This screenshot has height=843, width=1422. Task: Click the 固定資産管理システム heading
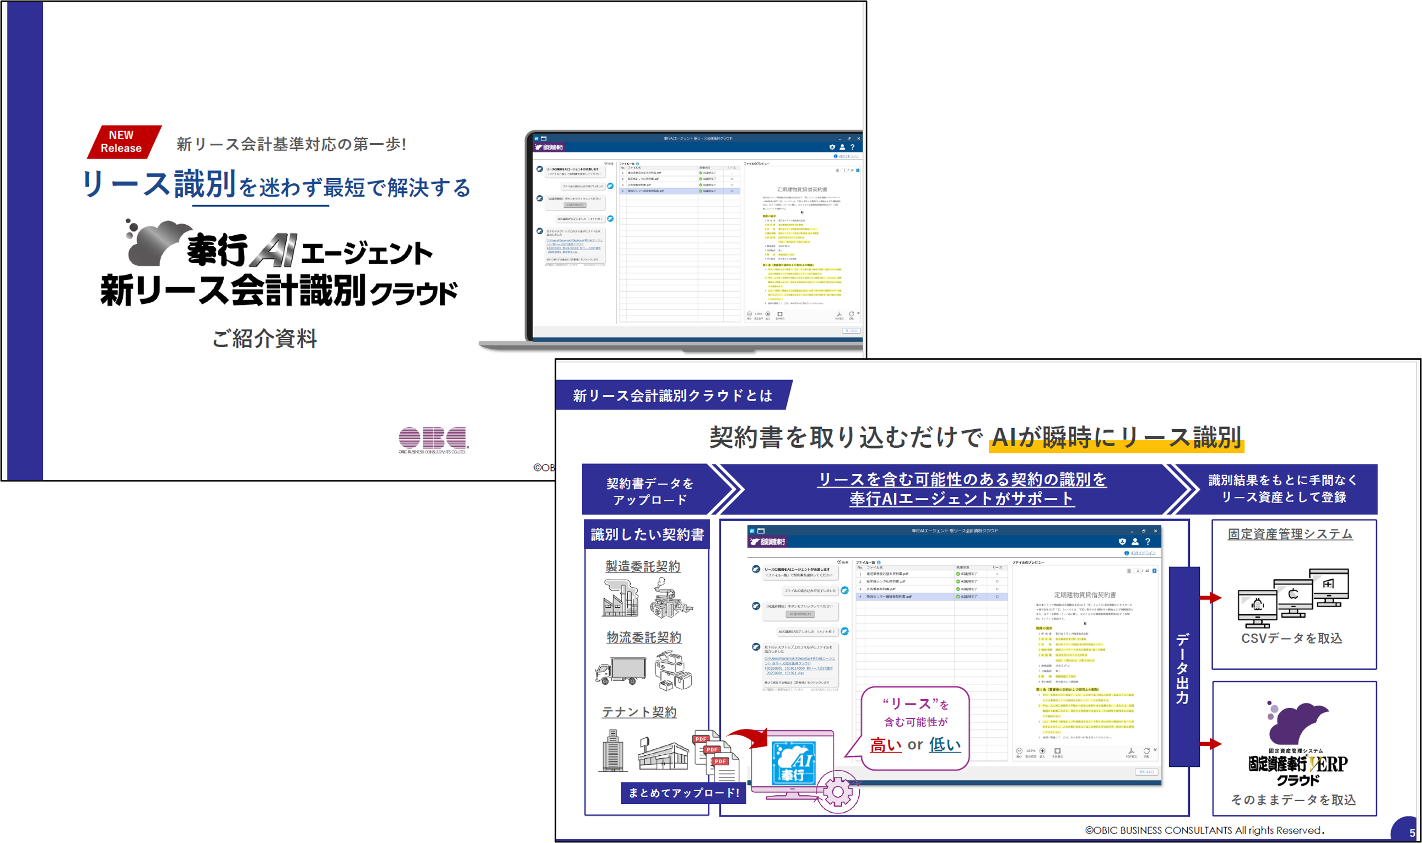coord(1290,533)
